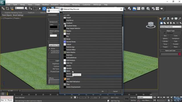Click the red object color swatch
The height and width of the screenshot is (102, 182).
[x=179, y=54]
